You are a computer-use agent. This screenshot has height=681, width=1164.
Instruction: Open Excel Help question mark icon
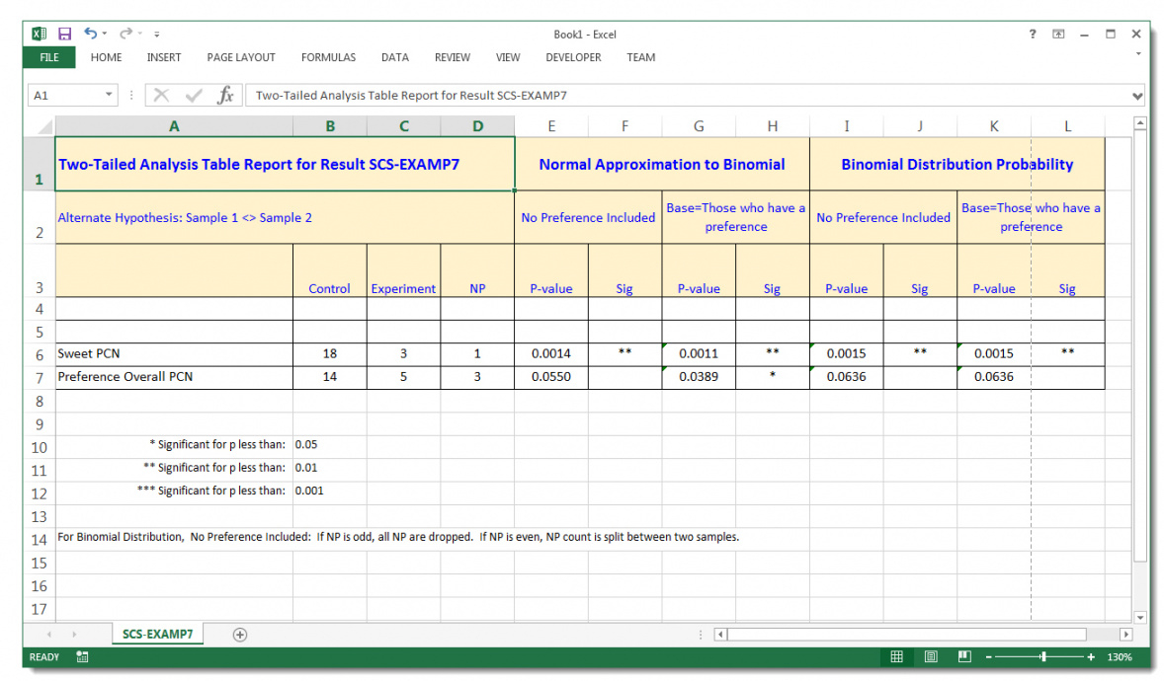(x=1033, y=34)
